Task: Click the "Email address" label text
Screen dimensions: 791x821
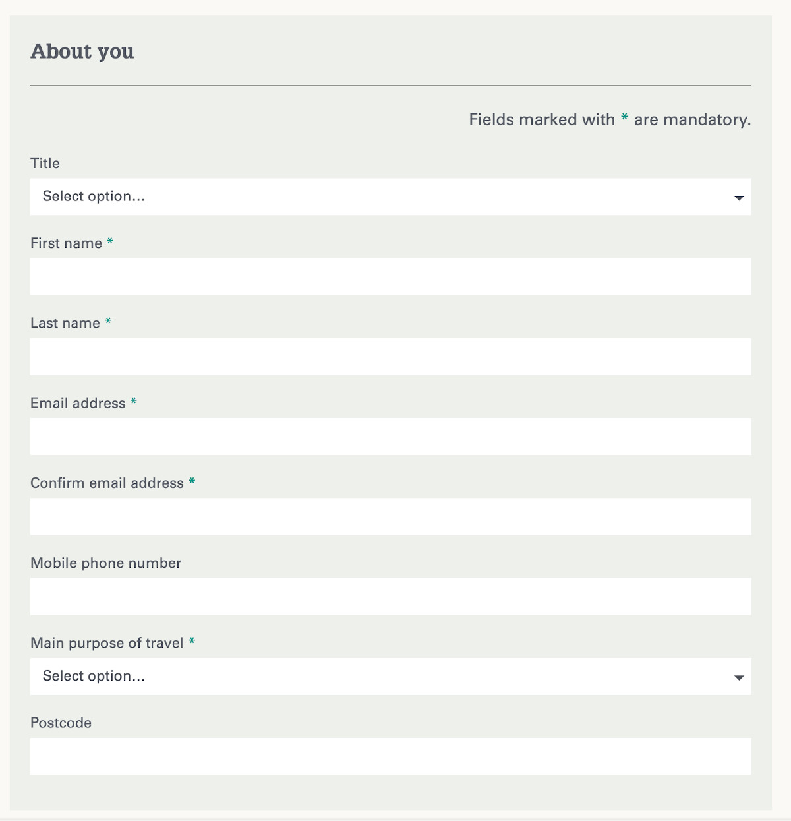Action: tap(78, 403)
